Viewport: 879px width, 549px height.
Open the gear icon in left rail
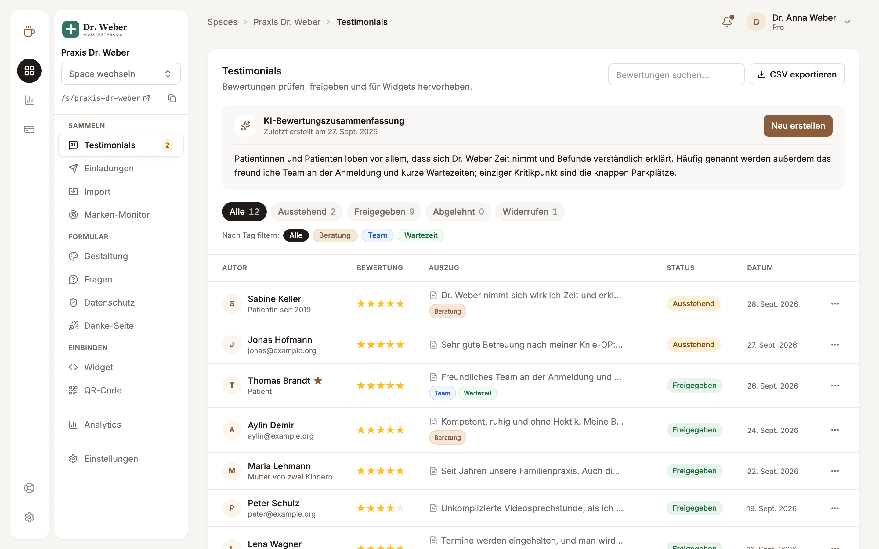click(29, 517)
